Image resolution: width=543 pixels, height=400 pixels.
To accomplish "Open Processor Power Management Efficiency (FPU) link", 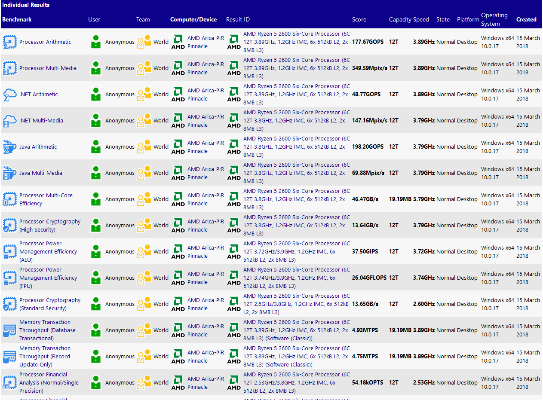I will coord(48,278).
